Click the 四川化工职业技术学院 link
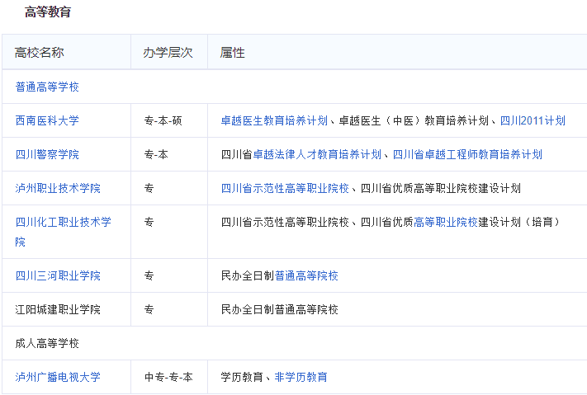This screenshot has height=395, width=587. [63, 223]
